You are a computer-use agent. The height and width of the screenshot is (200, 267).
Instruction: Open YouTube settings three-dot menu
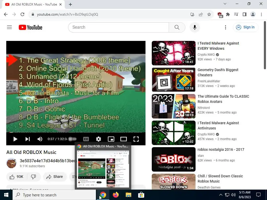(226, 27)
